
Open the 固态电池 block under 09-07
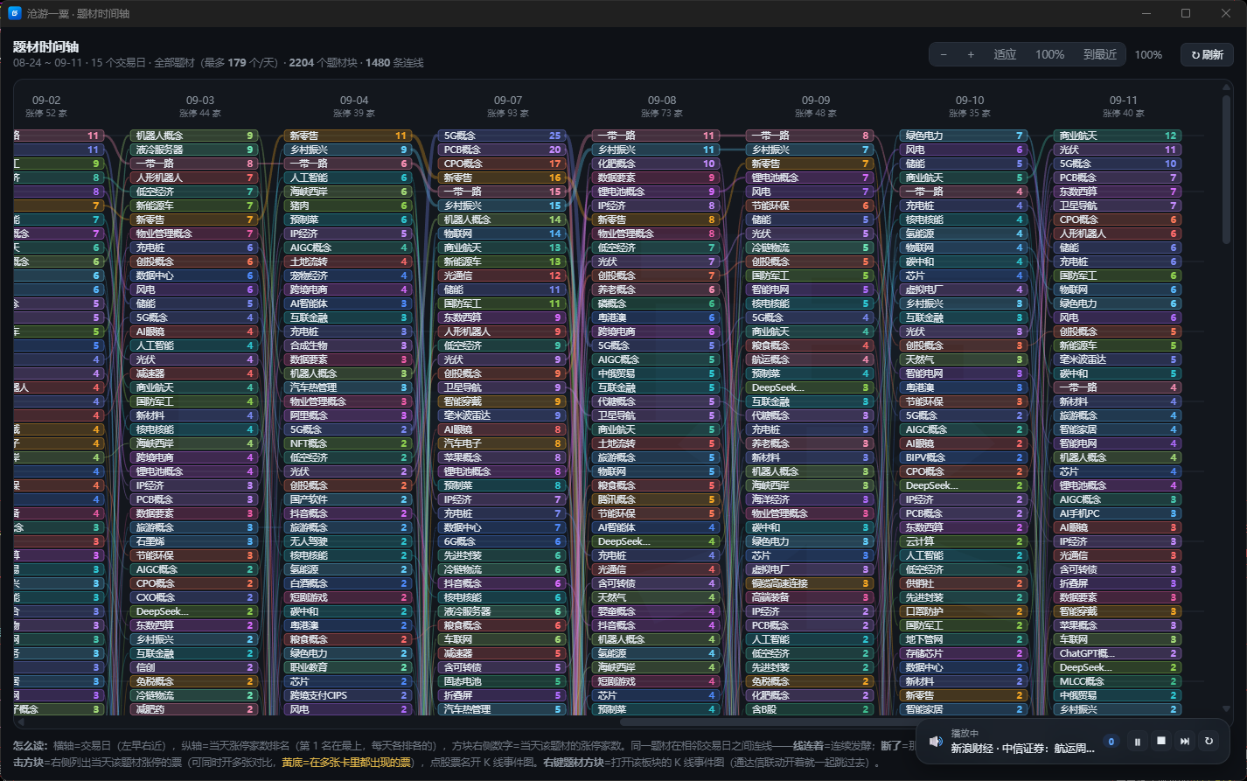pyautogui.click(x=502, y=681)
